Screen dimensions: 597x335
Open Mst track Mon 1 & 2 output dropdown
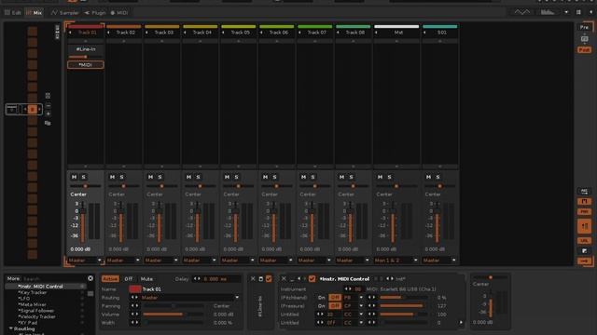tap(396, 261)
